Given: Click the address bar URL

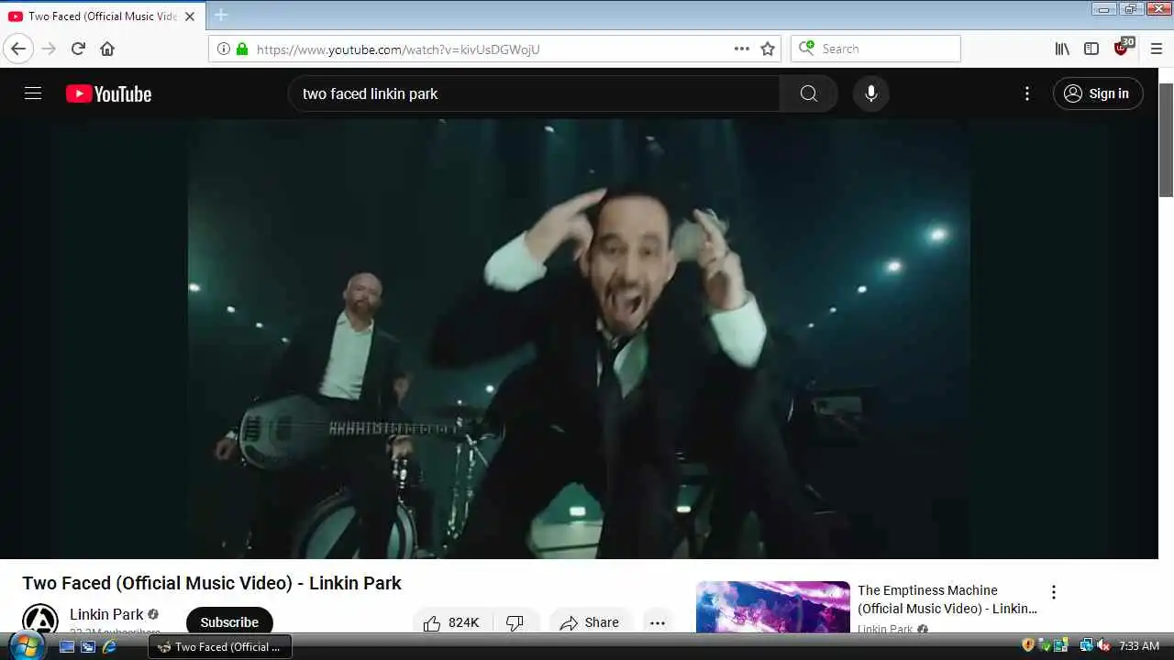Looking at the screenshot, I should point(398,49).
